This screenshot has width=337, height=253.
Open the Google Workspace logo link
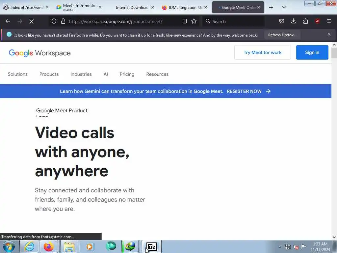pyautogui.click(x=39, y=53)
